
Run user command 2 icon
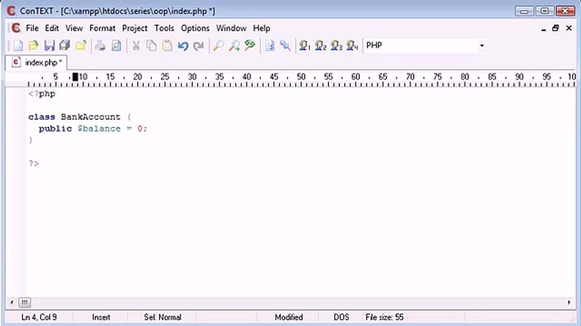point(321,45)
